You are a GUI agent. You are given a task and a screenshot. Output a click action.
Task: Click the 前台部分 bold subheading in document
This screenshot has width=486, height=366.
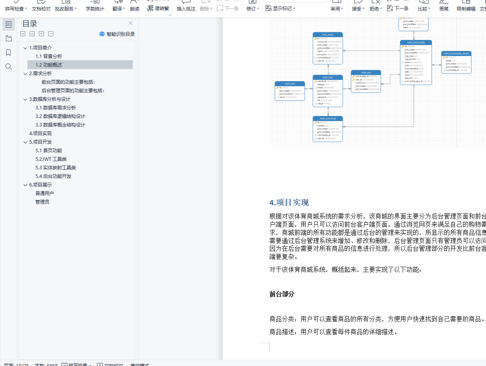282,294
